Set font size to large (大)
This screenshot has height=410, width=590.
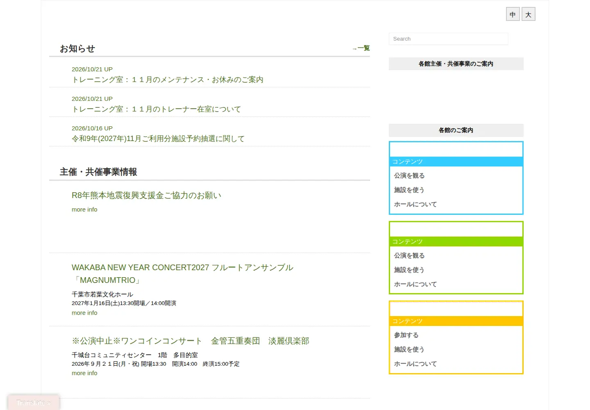pyautogui.click(x=529, y=14)
